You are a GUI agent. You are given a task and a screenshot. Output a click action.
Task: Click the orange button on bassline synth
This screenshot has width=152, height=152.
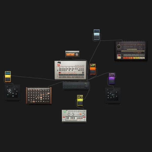tap(80, 114)
